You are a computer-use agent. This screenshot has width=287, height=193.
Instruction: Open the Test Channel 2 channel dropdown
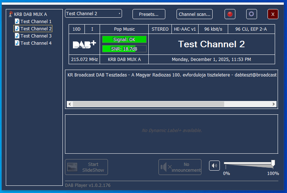[94, 14]
